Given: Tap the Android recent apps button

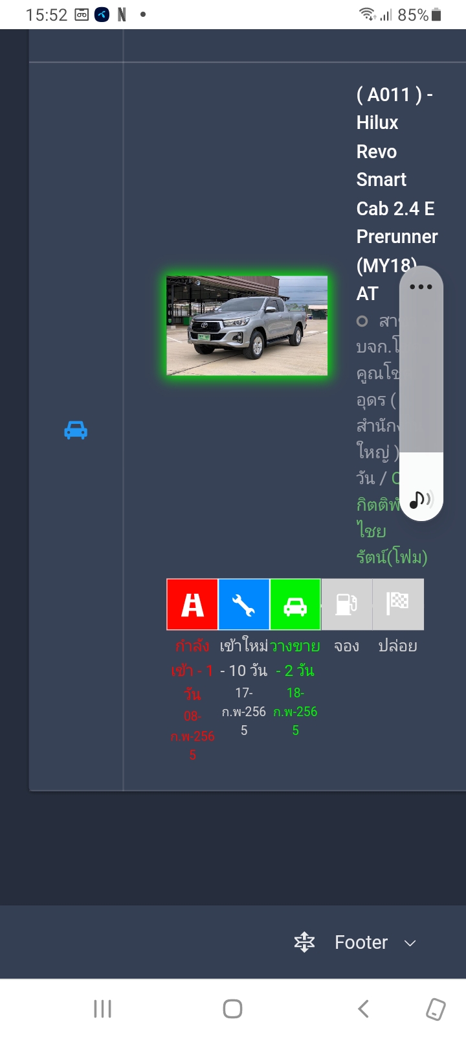Looking at the screenshot, I should [x=102, y=1008].
